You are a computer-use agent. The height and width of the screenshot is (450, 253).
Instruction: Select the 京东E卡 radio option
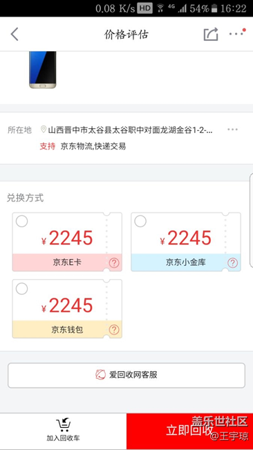(22, 222)
